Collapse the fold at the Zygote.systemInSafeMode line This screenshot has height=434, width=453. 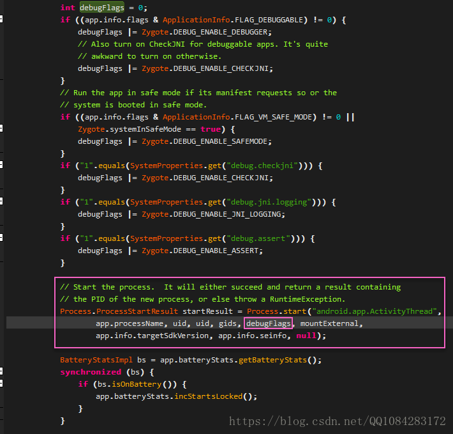point(1,128)
